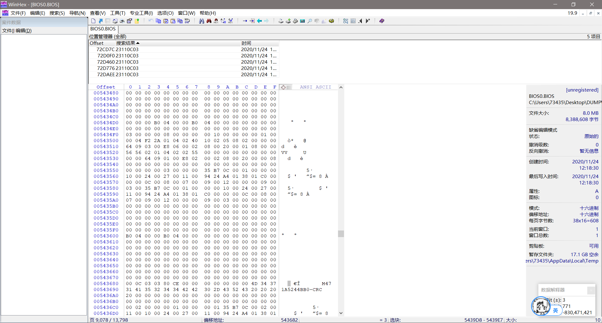
Task: Open Find Text binoculars icon
Action: pyautogui.click(x=202, y=21)
